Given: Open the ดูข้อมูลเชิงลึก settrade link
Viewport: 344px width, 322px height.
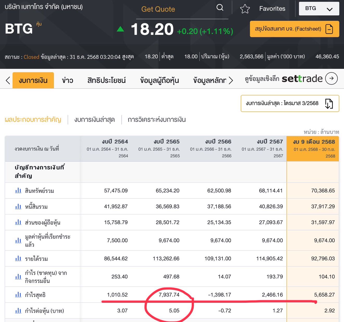Looking at the screenshot, I should point(291,78).
